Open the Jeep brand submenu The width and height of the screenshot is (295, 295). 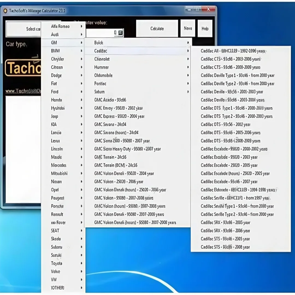(x=63, y=116)
